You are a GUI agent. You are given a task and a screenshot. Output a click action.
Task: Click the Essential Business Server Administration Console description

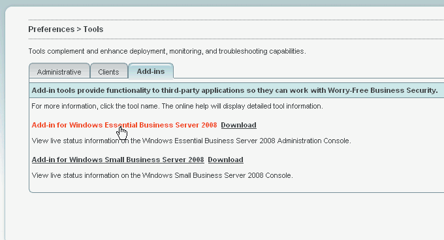click(x=191, y=141)
